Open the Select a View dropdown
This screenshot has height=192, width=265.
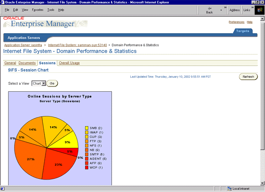pyautogui.click(x=39, y=83)
